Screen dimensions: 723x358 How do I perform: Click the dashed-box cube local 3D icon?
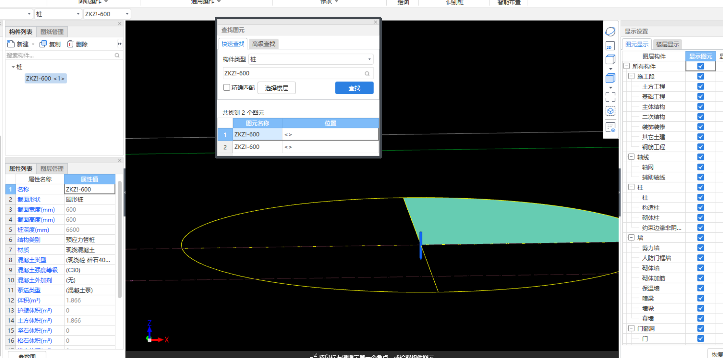click(x=610, y=111)
